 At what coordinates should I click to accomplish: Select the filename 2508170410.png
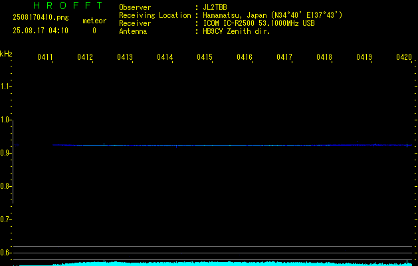41,18
